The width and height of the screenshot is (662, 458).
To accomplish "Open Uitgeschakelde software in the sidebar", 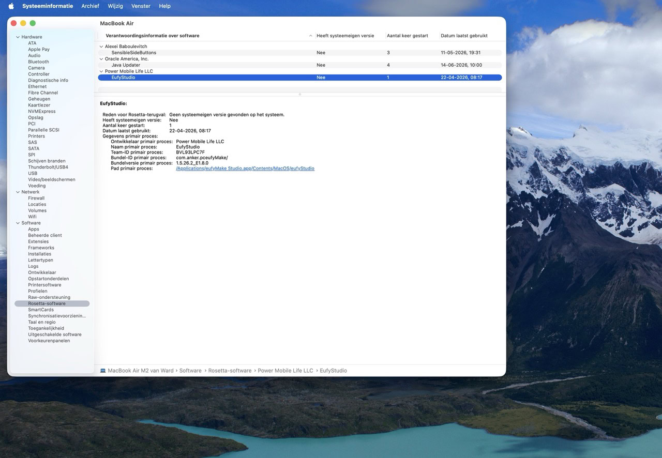I will pos(55,335).
